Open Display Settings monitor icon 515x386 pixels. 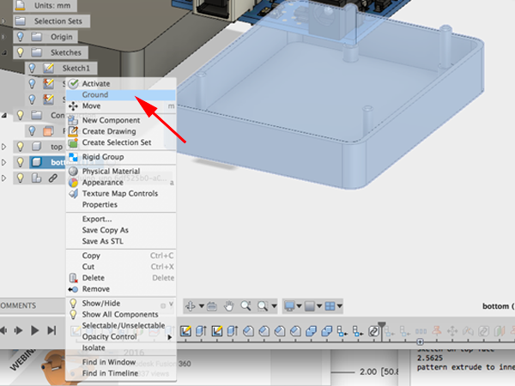(289, 306)
